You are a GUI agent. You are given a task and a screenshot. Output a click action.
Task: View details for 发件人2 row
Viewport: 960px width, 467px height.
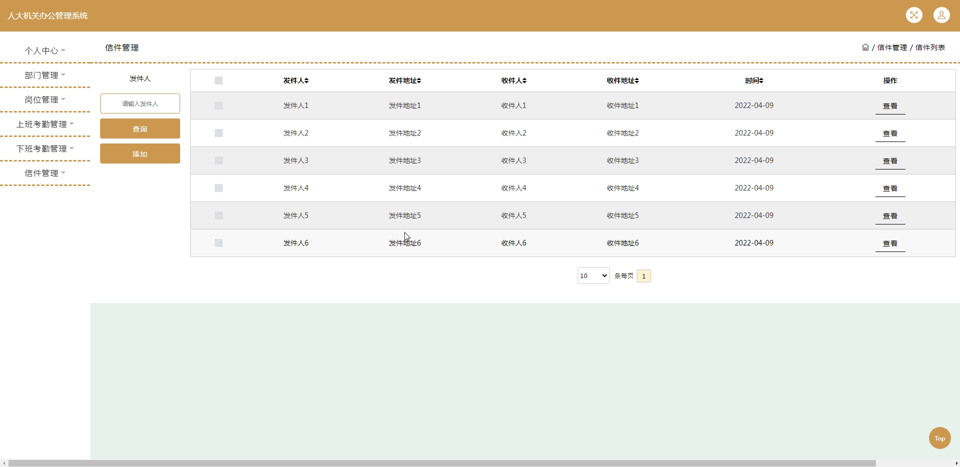click(x=890, y=133)
